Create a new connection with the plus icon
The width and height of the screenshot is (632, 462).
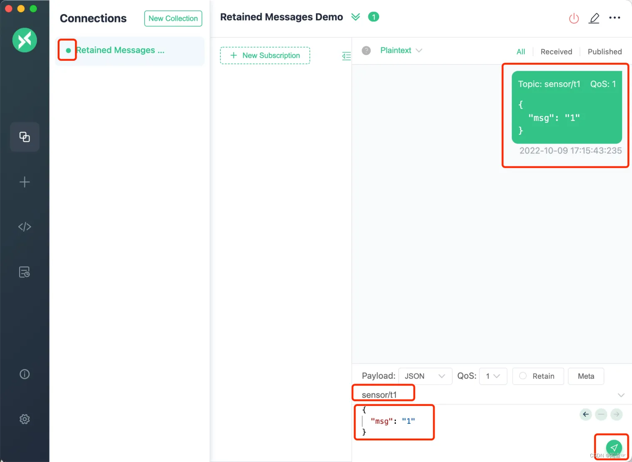click(25, 182)
